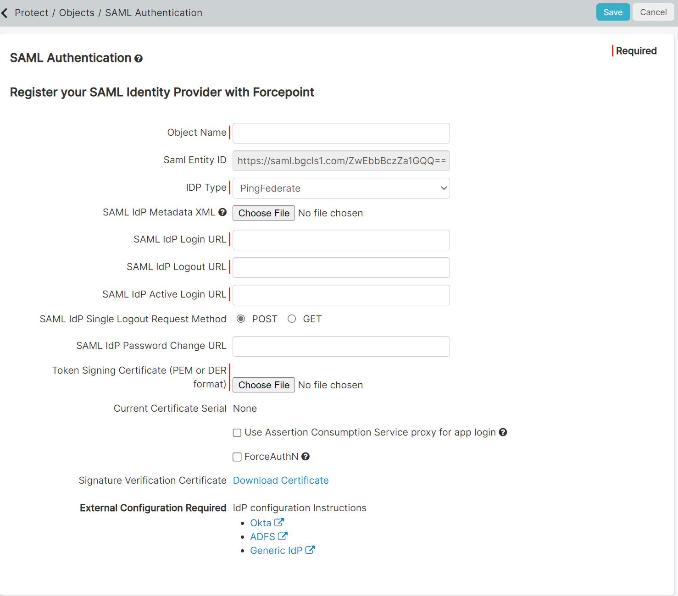The height and width of the screenshot is (596, 678).
Task: Open the help icon beside SAML Authentication title
Action: (139, 58)
